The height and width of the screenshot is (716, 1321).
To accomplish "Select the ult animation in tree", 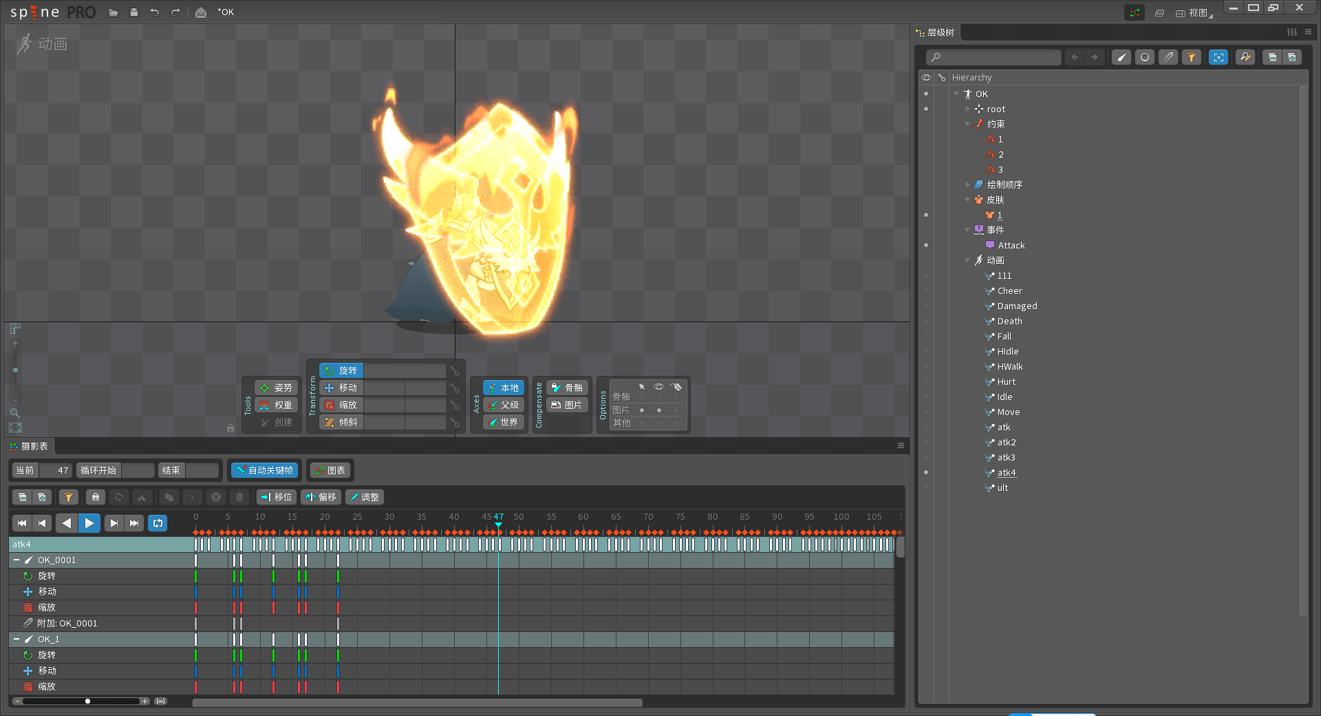I will point(1002,487).
